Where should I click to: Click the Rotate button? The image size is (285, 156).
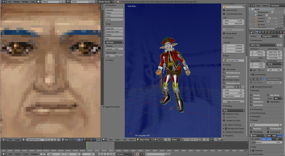coord(114,13)
